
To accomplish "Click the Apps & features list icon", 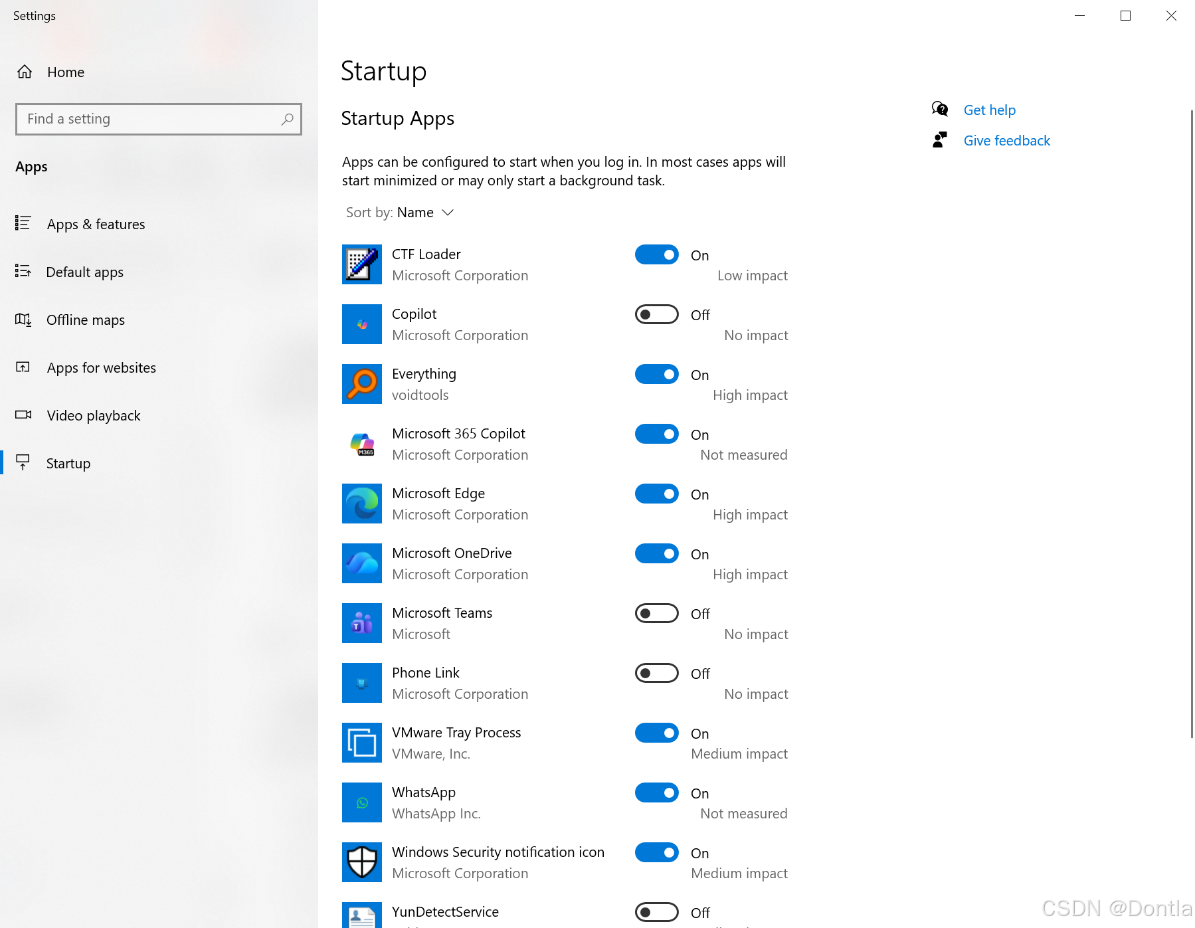I will [x=23, y=223].
